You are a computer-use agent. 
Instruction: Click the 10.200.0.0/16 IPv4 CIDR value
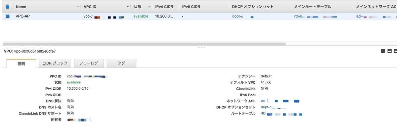(x=78, y=88)
